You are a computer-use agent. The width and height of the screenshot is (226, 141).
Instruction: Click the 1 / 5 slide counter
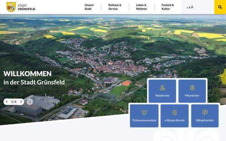tap(14, 102)
